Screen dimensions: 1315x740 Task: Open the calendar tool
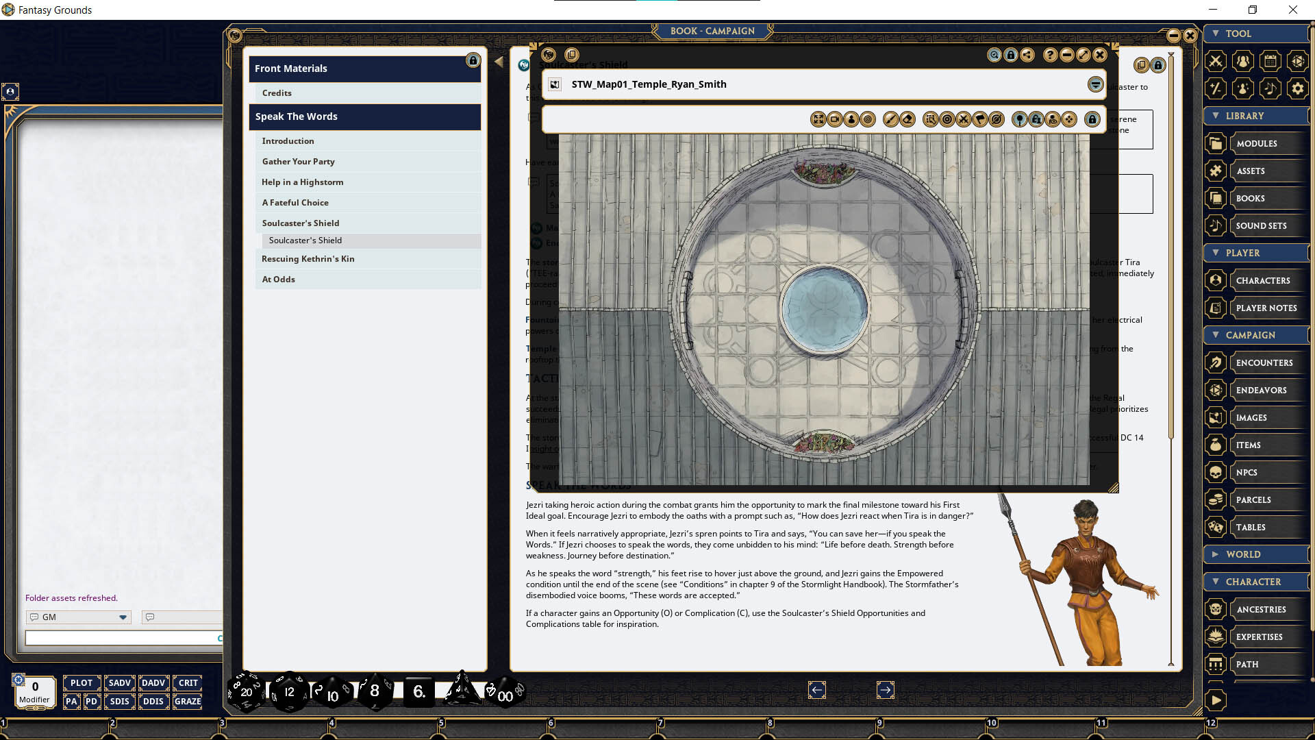[1270, 61]
